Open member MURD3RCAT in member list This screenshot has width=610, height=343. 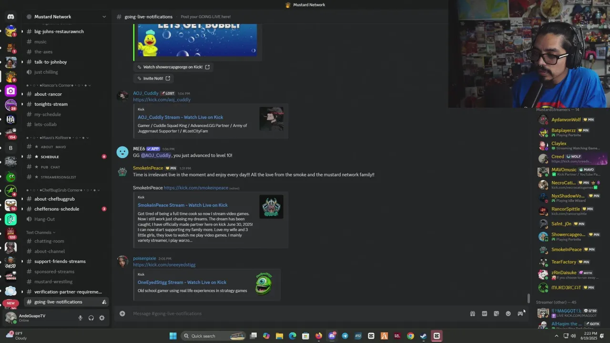pos(572,288)
